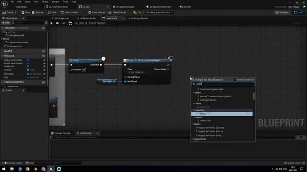Switch to BP_BaseItemObject tab
This screenshot has height=172, width=307.
click(126, 7)
